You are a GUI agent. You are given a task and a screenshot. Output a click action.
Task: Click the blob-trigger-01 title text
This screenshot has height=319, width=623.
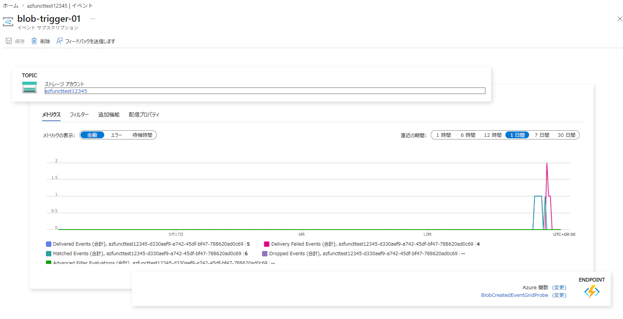pyautogui.click(x=49, y=19)
